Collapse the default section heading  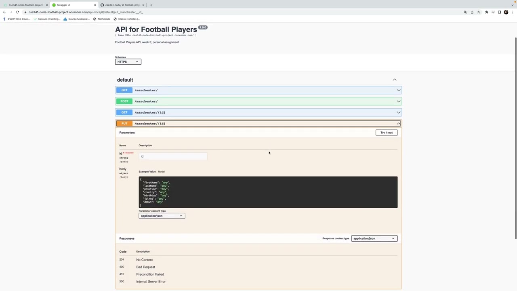point(125,80)
